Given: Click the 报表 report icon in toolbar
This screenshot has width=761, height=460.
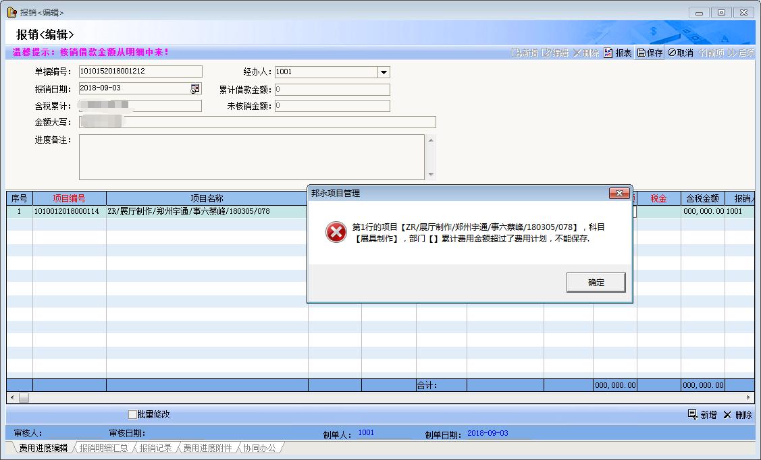Looking at the screenshot, I should (608, 53).
